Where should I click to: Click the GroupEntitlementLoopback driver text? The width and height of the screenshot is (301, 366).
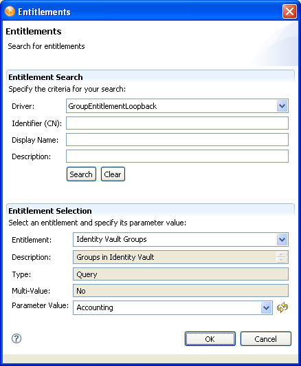113,106
